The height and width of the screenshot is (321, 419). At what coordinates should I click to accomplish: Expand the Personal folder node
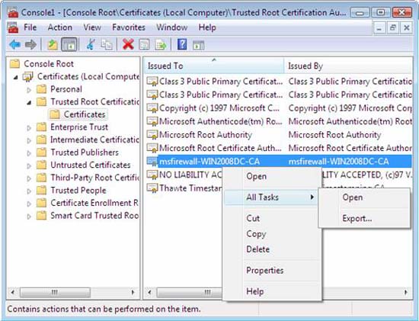(29, 90)
